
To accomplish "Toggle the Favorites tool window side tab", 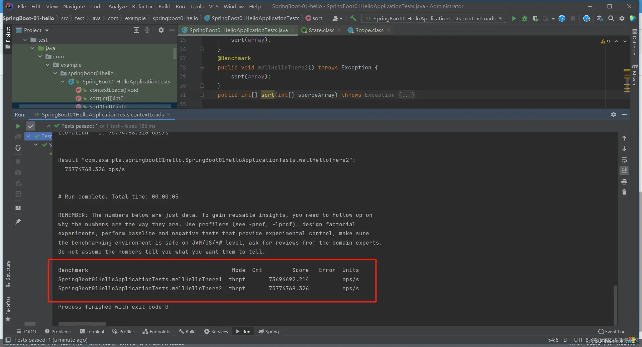I will click(x=8, y=309).
